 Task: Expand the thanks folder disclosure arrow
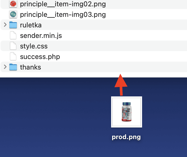pos(5,67)
